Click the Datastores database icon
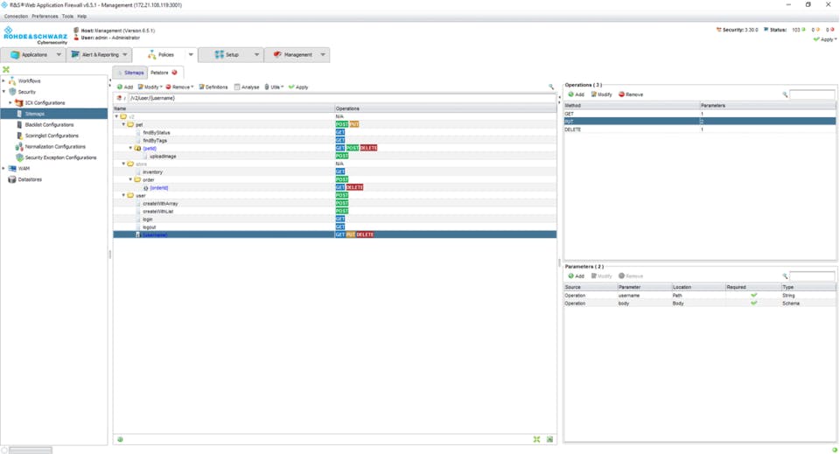840x454 pixels. tap(11, 179)
